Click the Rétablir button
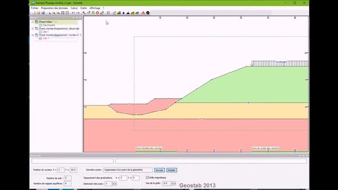Screen dimensions: 338x190 pos(172,170)
